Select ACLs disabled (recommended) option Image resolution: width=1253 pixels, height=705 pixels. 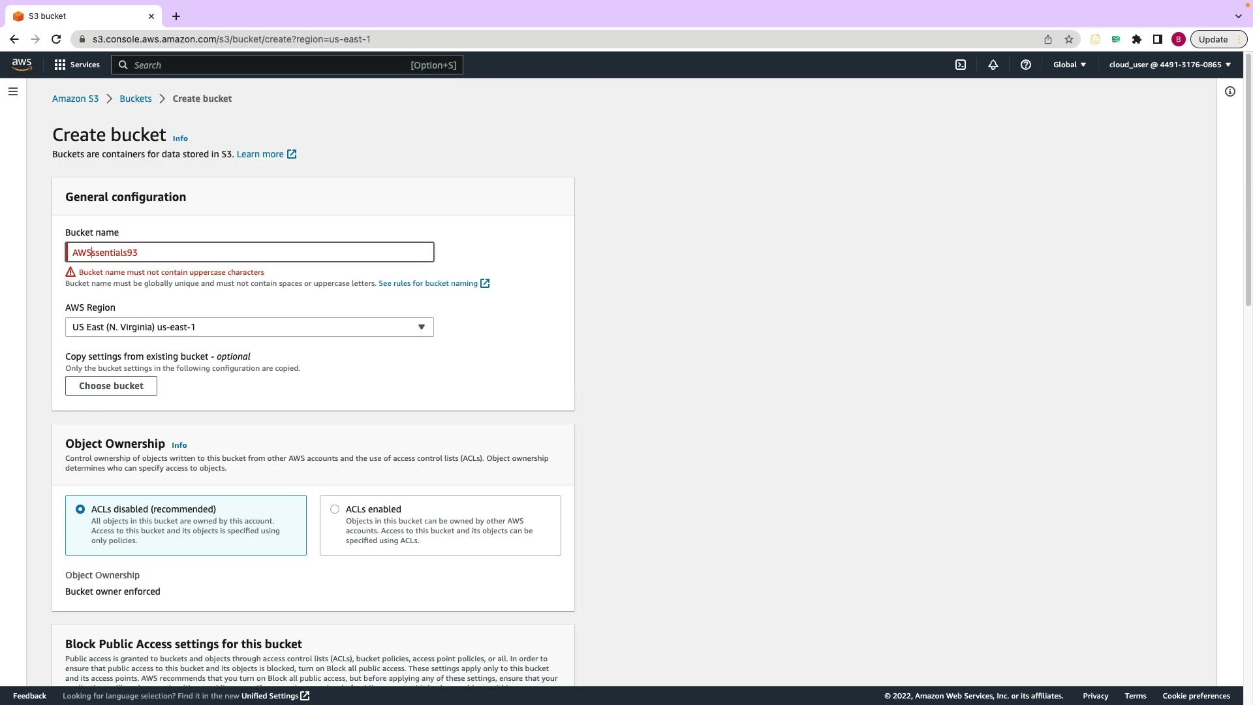80,509
